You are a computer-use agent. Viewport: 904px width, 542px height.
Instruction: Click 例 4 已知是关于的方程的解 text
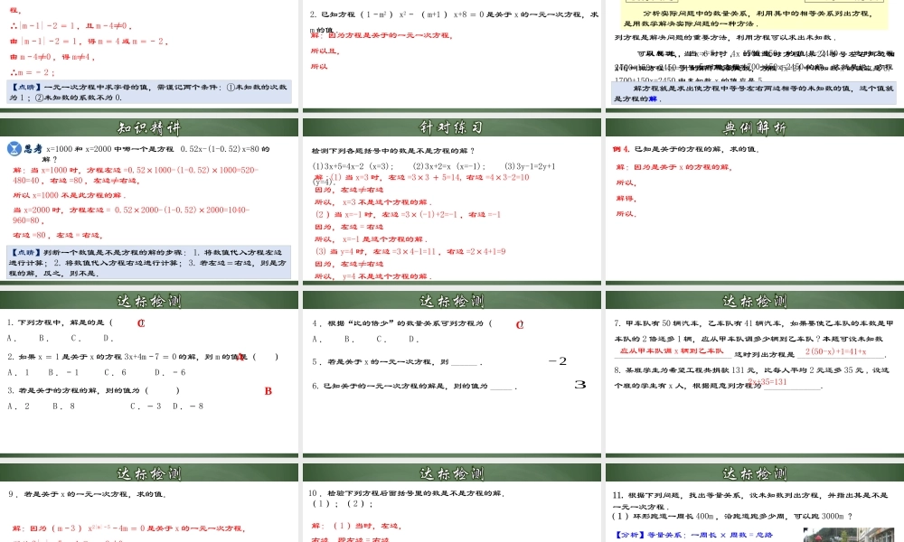click(x=686, y=149)
